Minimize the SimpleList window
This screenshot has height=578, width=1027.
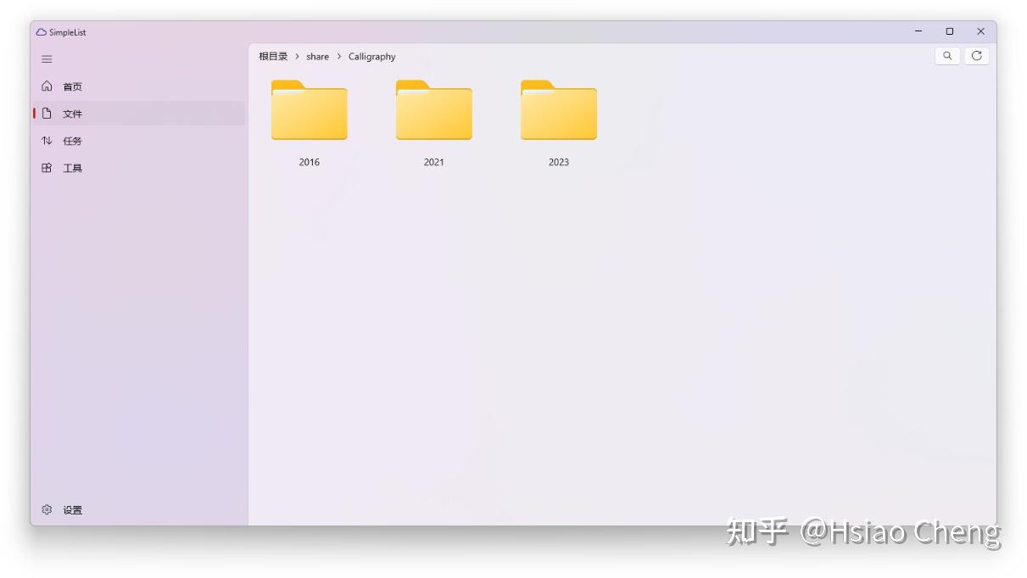tap(918, 31)
